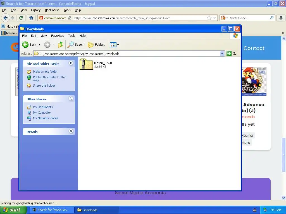Click the Back arrow in Downloads window
This screenshot has height=214, width=286.
pyautogui.click(x=25, y=45)
